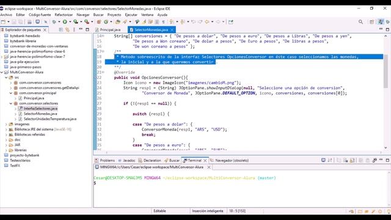This screenshot has width=391, height=220.
Task: Toggle Link with Editor in package explorer
Action: point(67,30)
